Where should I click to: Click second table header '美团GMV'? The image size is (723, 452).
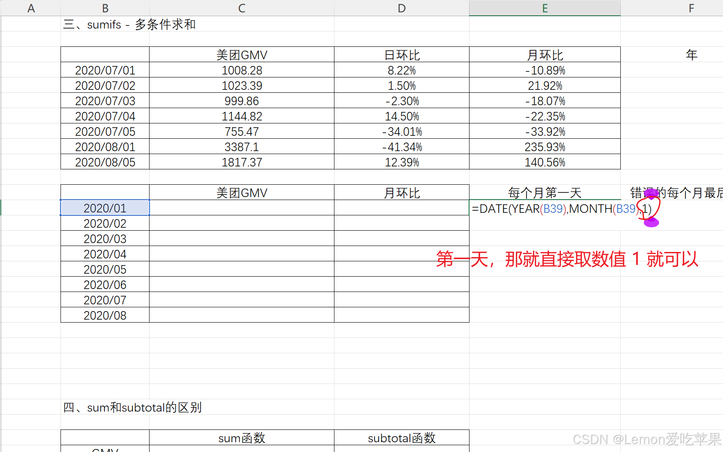pos(242,192)
